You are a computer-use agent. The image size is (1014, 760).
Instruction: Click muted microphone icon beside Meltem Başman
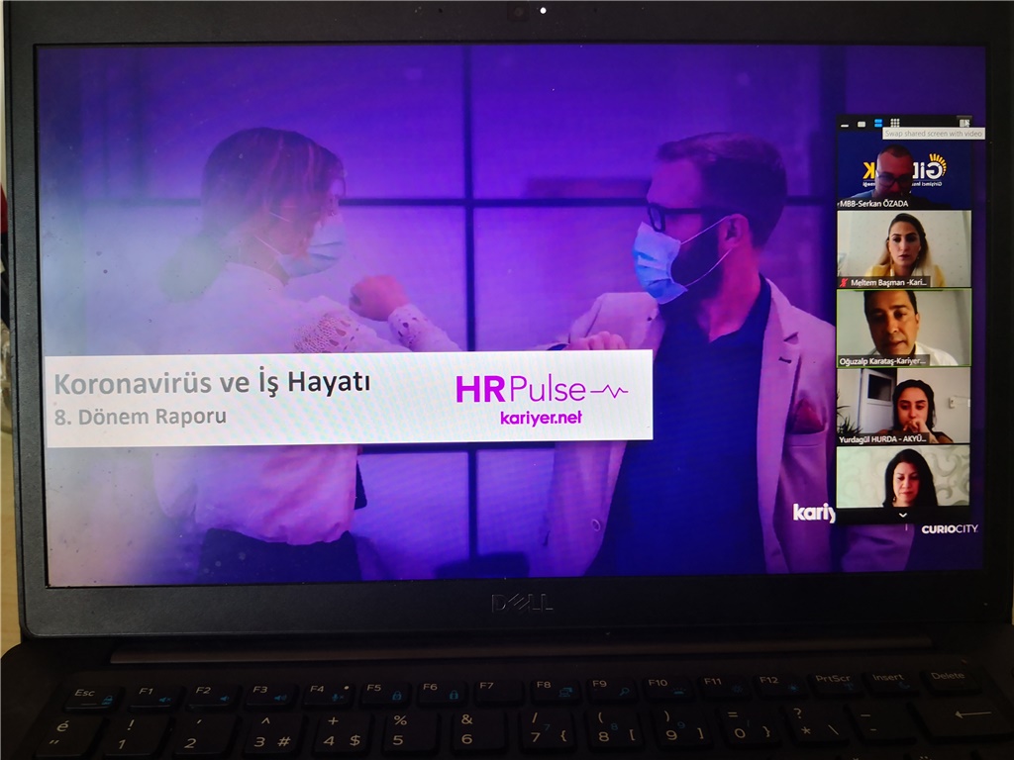click(844, 282)
